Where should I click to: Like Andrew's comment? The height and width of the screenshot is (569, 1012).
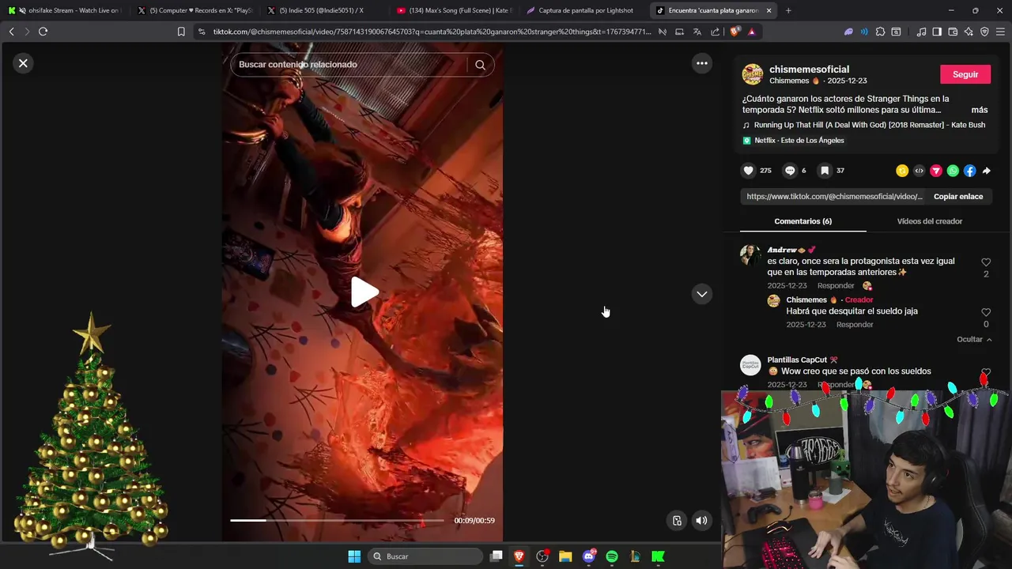pos(986,262)
